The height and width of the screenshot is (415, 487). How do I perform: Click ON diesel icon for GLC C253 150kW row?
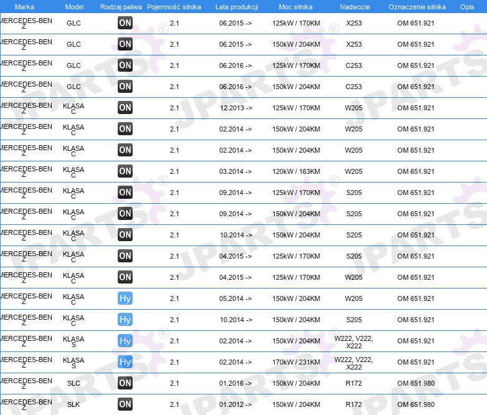coord(125,87)
